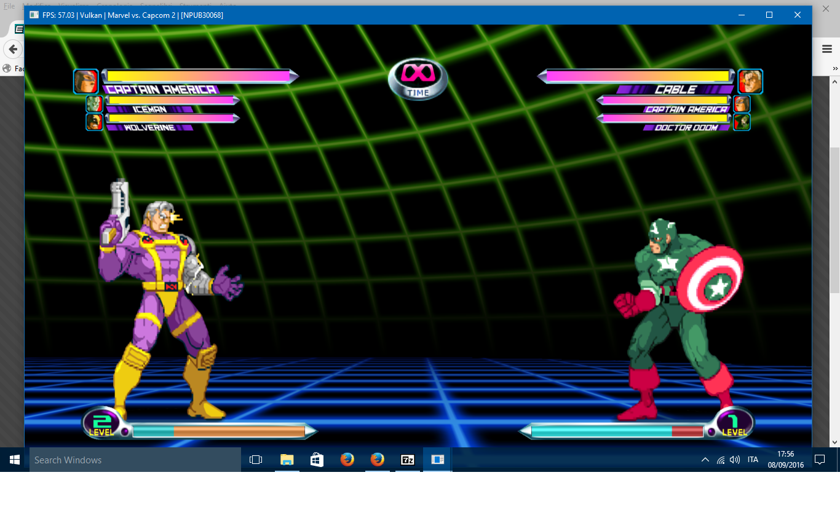This screenshot has height=526, width=840.
Task: Click the Wolverine character portrait
Action: (94, 122)
